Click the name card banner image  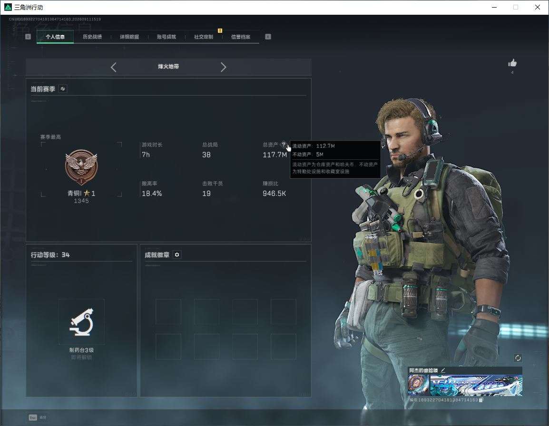(x=476, y=385)
